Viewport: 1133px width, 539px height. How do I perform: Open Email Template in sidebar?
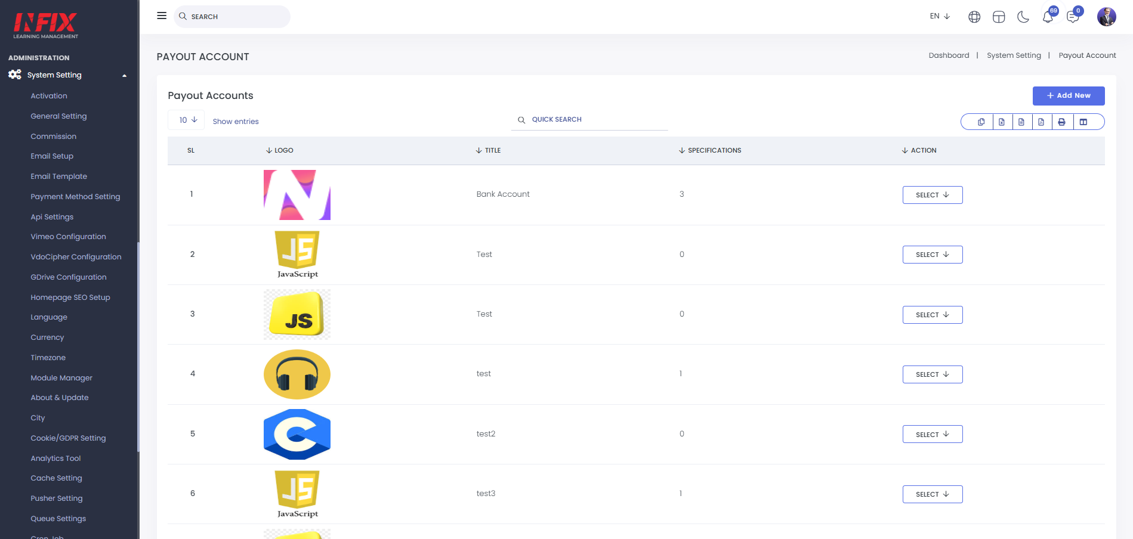tap(59, 176)
